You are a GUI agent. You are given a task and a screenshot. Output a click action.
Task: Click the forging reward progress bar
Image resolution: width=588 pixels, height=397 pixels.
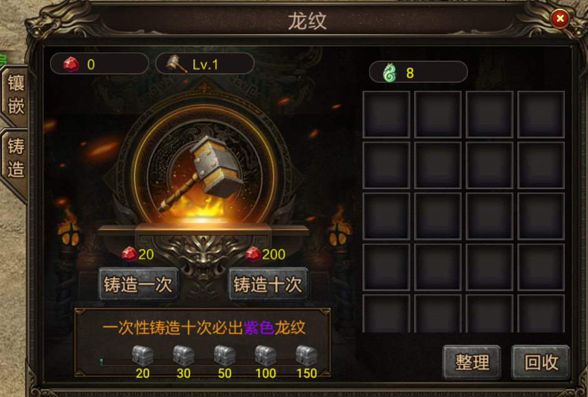pyautogui.click(x=208, y=363)
